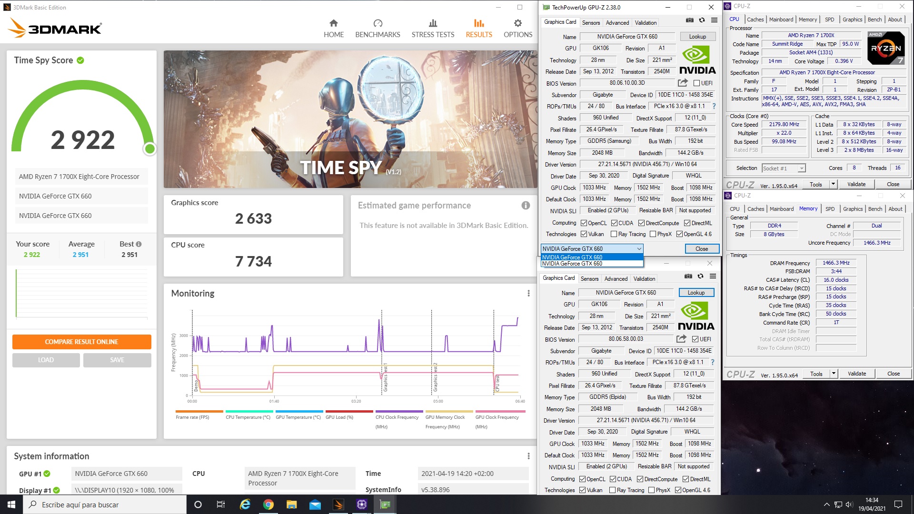This screenshot has height=514, width=914.
Task: Click the Frame rate (FPS) orange legend bar
Action: click(x=199, y=411)
